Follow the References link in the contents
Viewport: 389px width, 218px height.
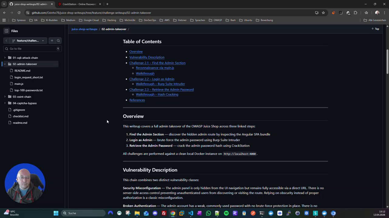coord(137,100)
